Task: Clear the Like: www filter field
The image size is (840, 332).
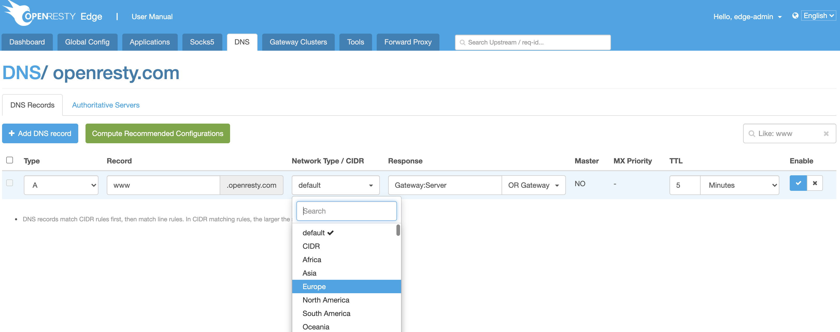Action: click(x=826, y=134)
